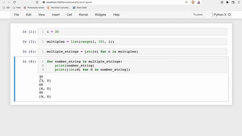The width and height of the screenshot is (242, 136).
Task: Open the browser wallet icon
Action: [233, 2]
